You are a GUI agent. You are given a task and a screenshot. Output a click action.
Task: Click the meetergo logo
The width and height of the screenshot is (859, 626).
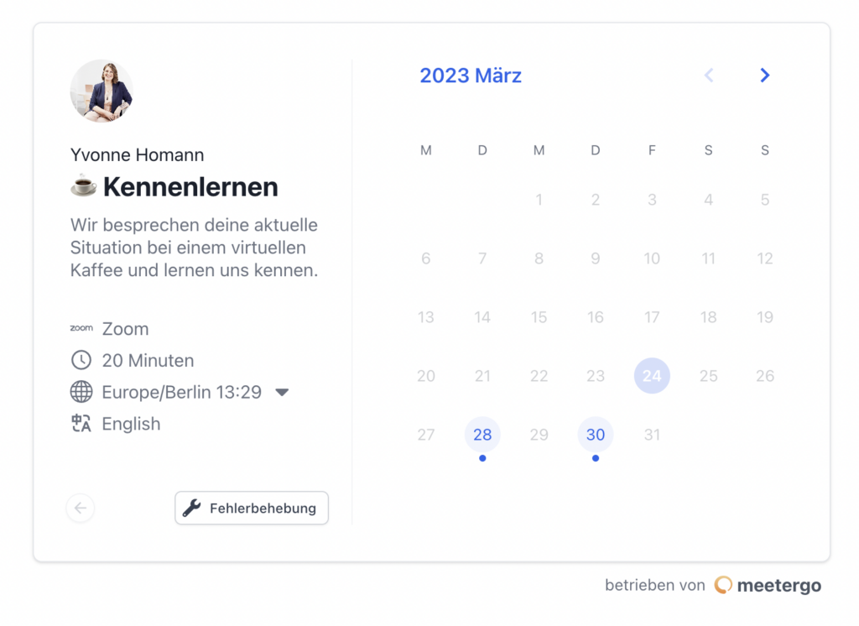[724, 585]
